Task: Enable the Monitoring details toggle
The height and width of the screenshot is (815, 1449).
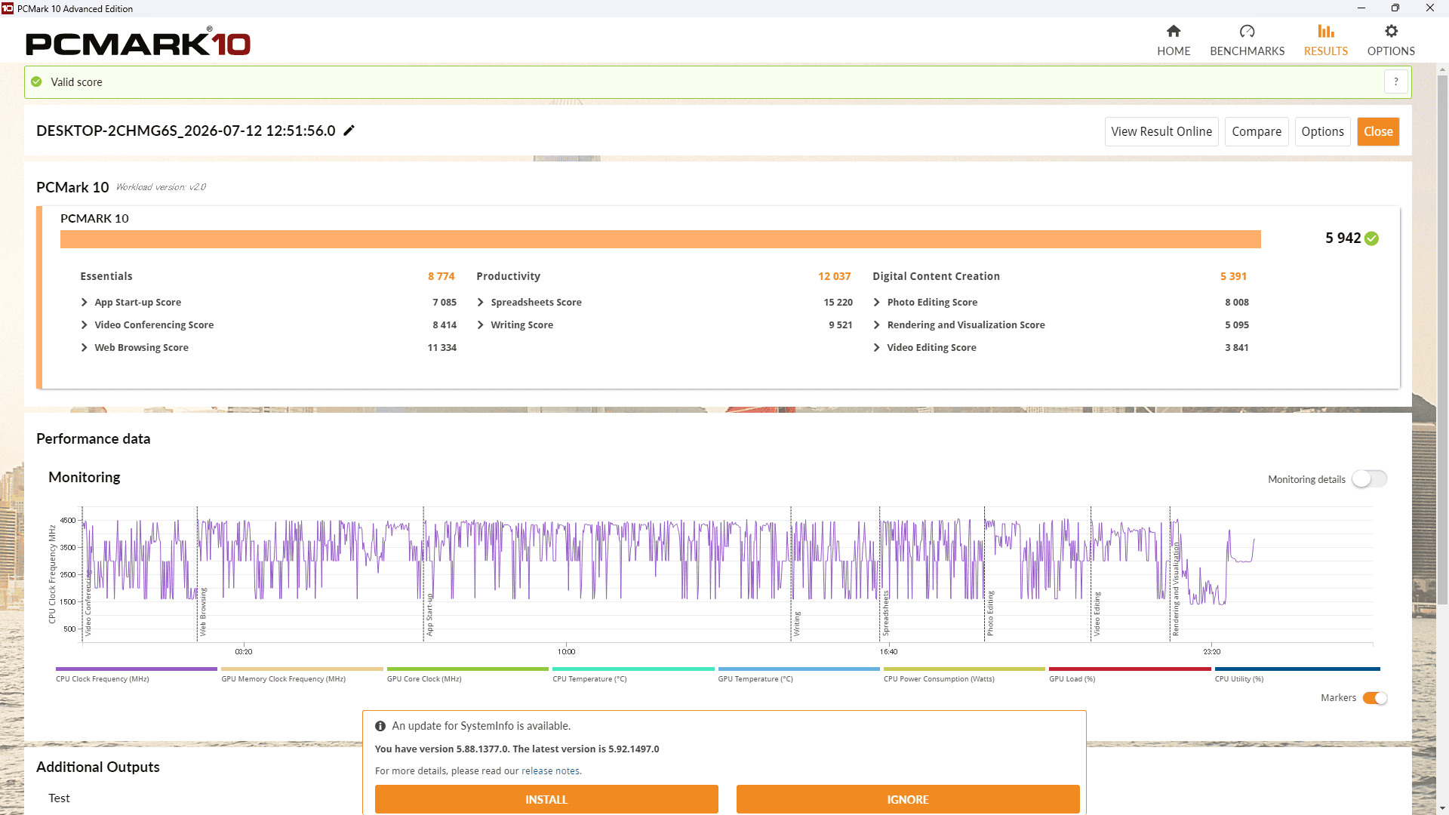Action: point(1369,479)
